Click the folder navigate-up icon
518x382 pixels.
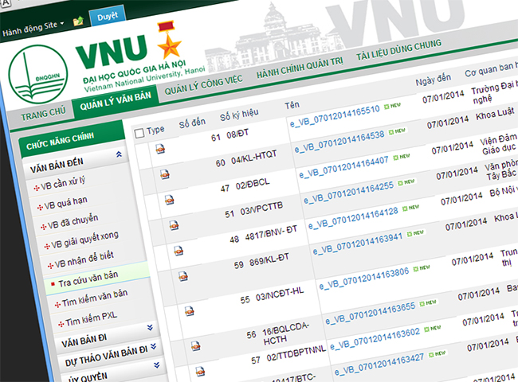pos(78,21)
